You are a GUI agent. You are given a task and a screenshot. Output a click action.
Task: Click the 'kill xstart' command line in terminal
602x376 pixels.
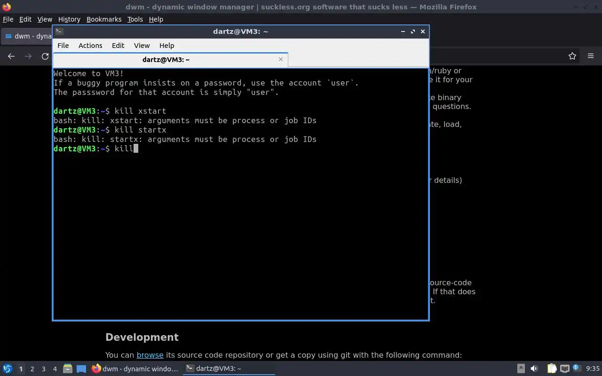[110, 111]
